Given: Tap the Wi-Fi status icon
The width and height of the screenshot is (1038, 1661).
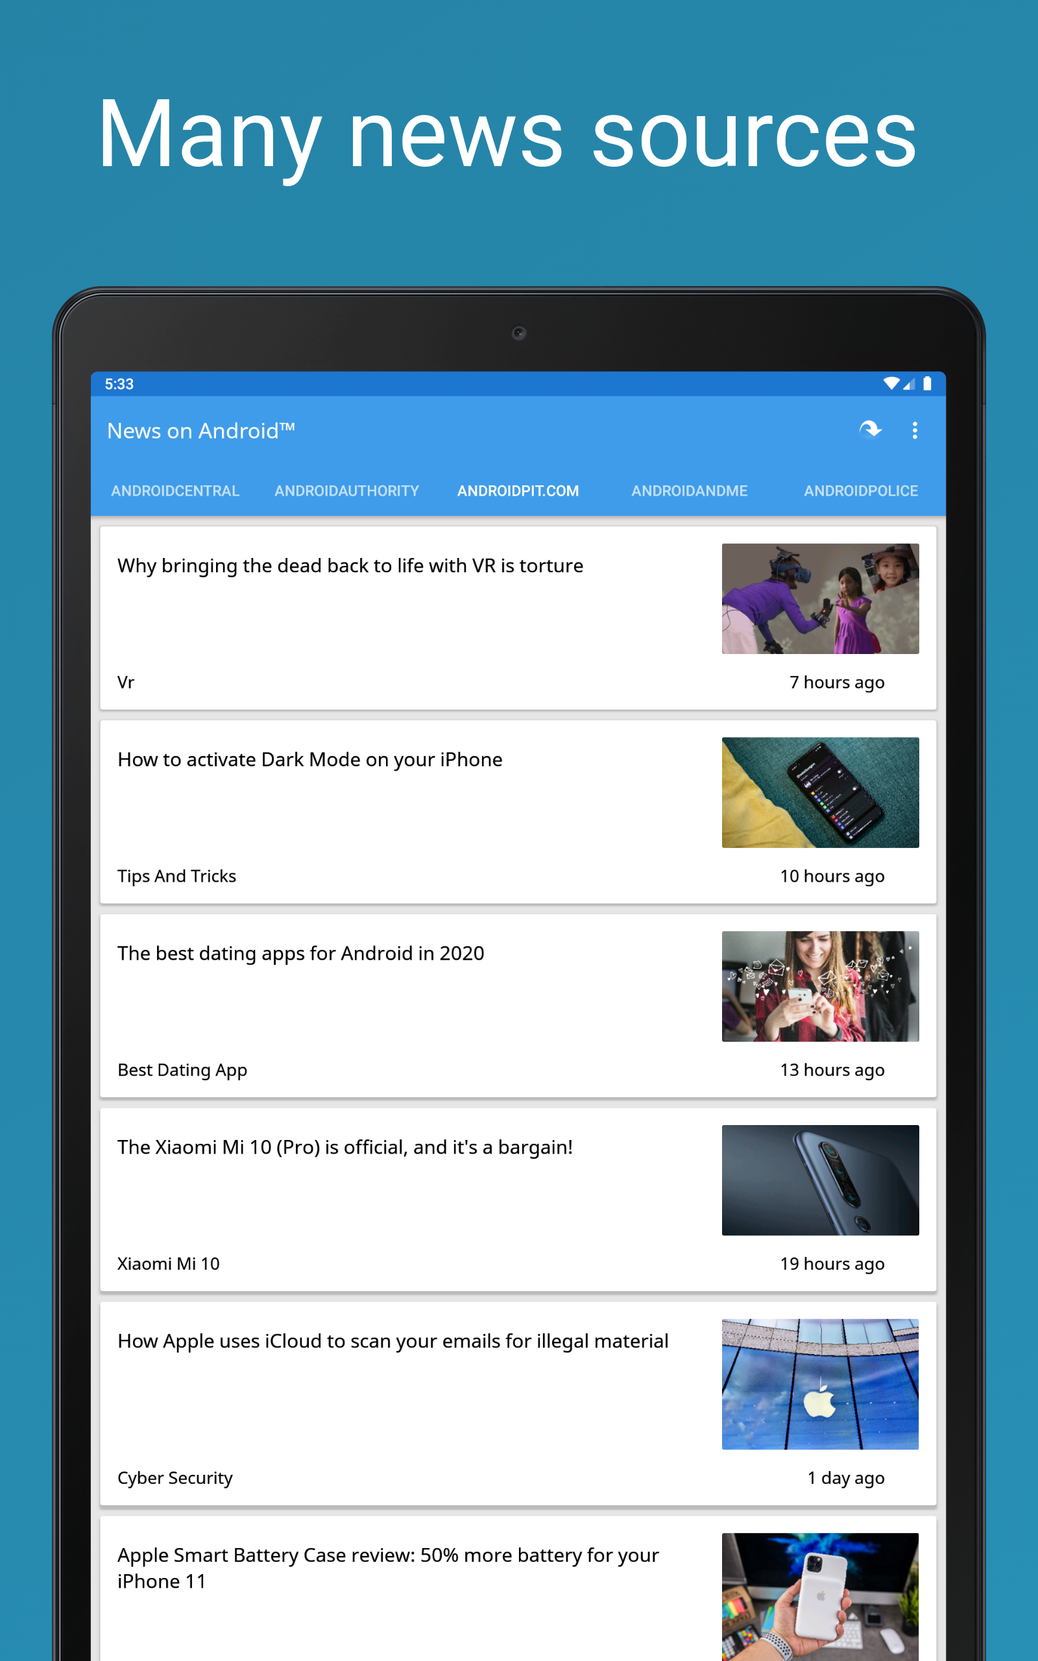Looking at the screenshot, I should 891,383.
